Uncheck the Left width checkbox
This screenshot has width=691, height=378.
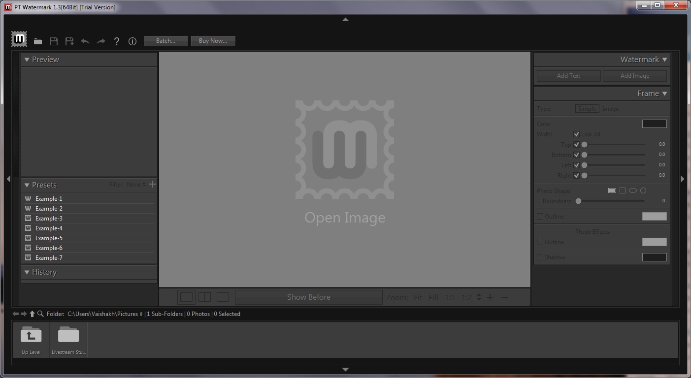576,165
